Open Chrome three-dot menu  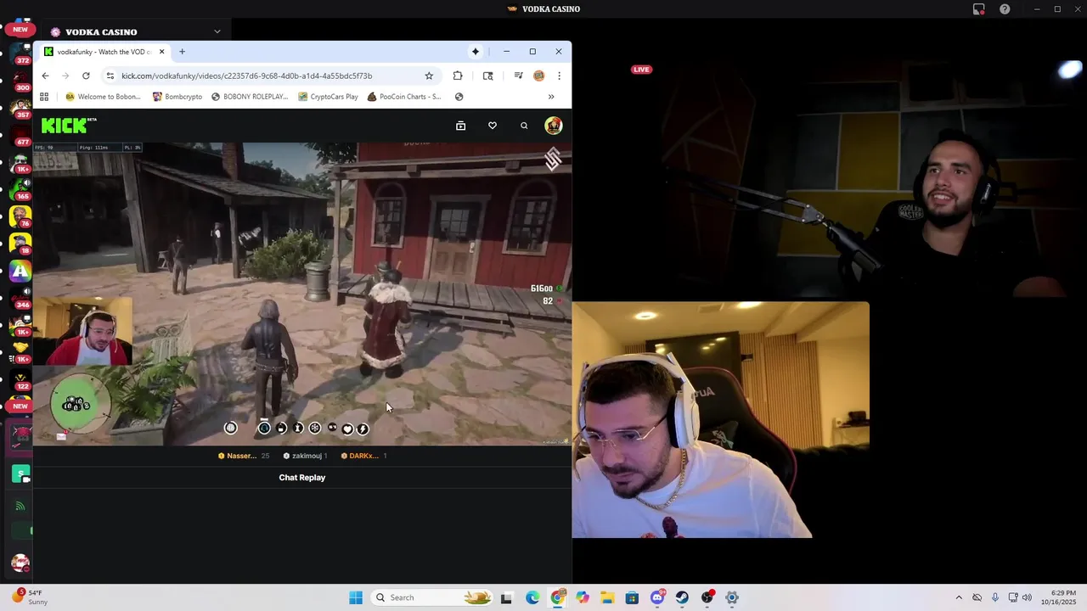559,76
